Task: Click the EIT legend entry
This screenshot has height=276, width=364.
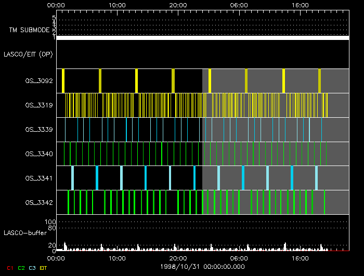Action: 44,268
